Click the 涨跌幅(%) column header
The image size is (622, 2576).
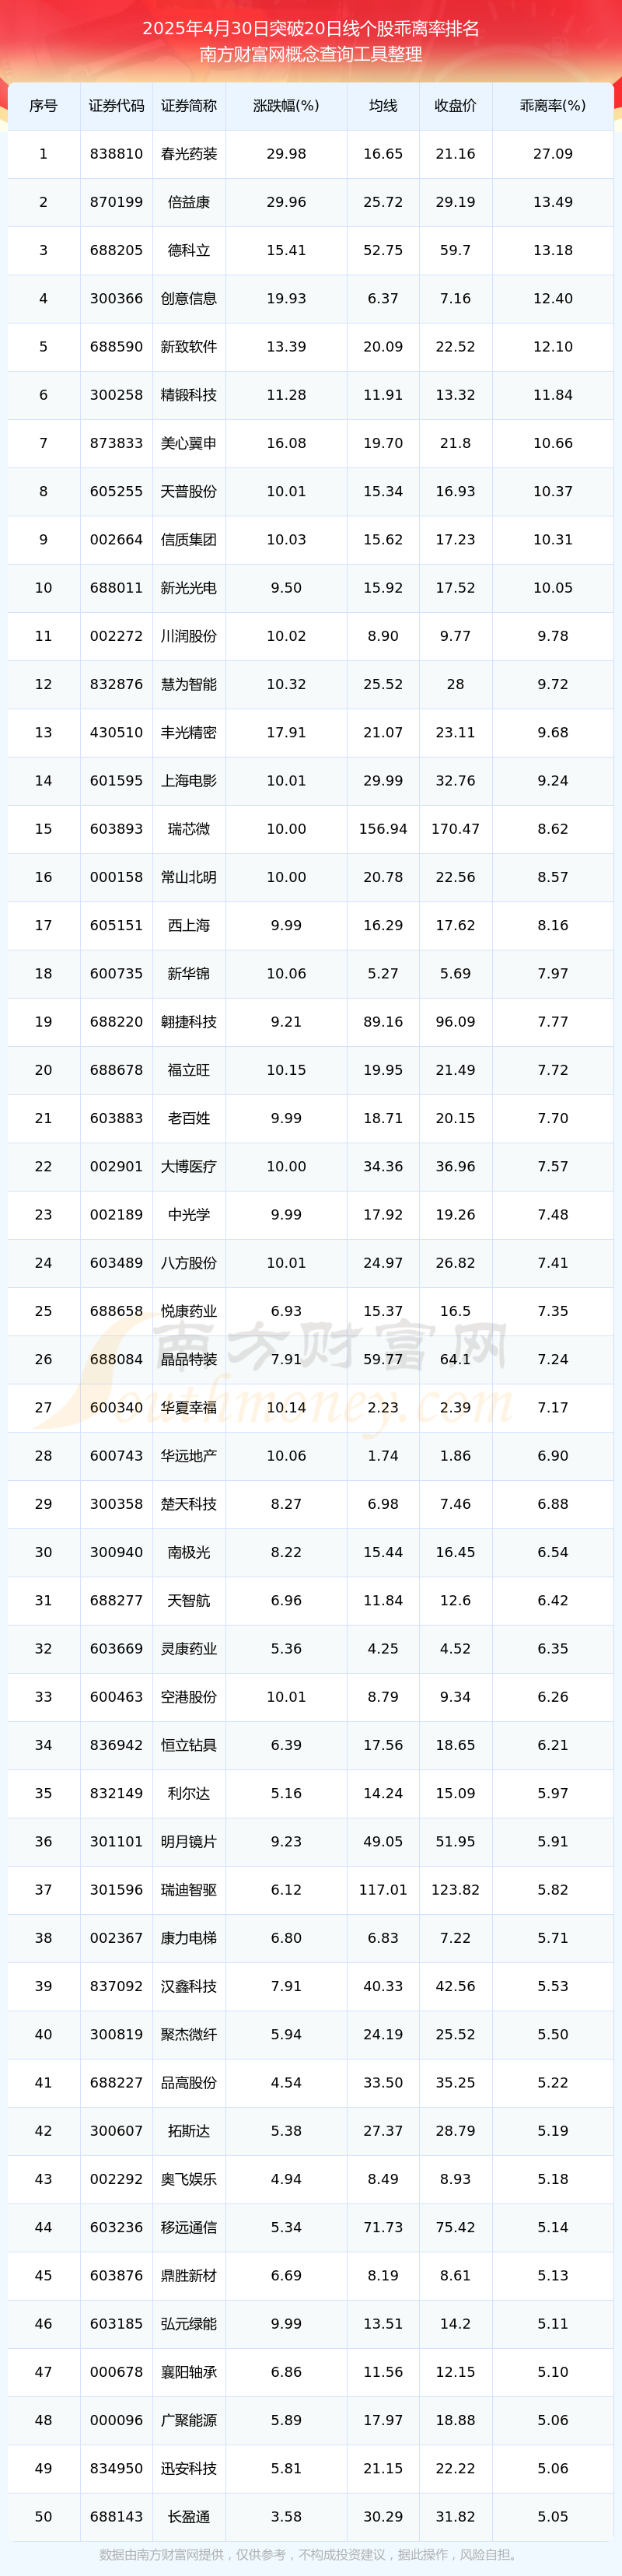[286, 106]
